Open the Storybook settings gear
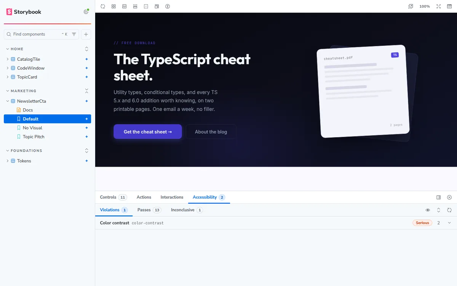Image resolution: width=457 pixels, height=286 pixels. pos(86,12)
